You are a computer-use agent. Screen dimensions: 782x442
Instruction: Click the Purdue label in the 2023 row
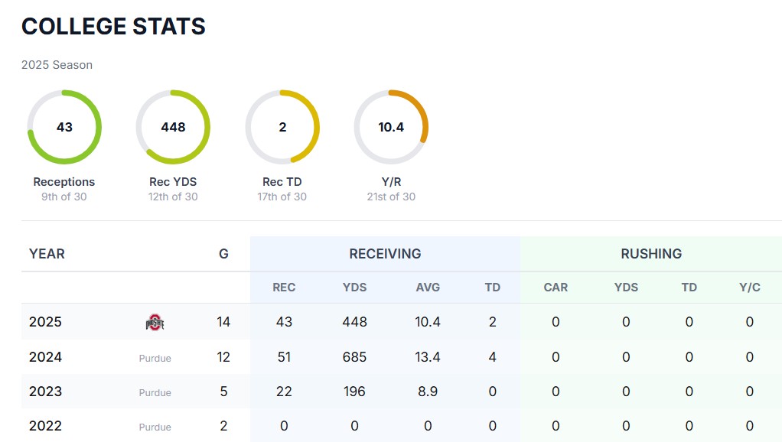pos(155,392)
